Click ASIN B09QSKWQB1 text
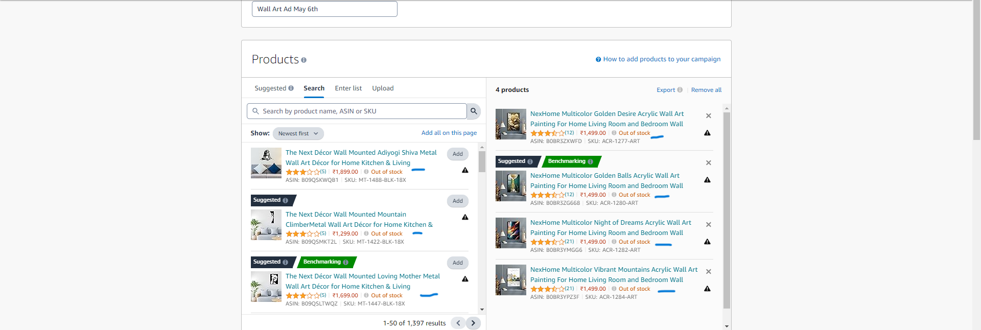This screenshot has height=330, width=981. 312,180
